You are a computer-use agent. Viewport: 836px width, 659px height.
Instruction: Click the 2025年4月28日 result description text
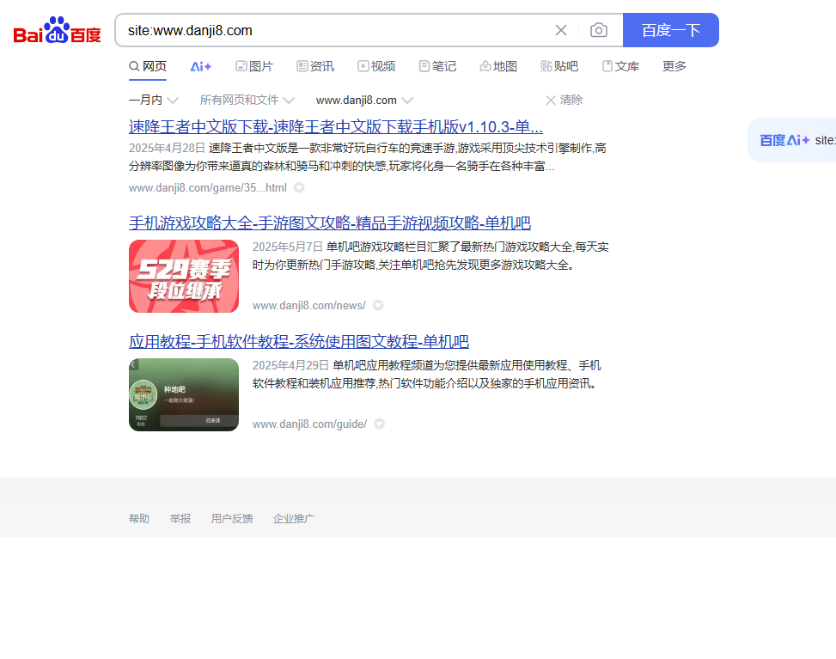pyautogui.click(x=368, y=157)
